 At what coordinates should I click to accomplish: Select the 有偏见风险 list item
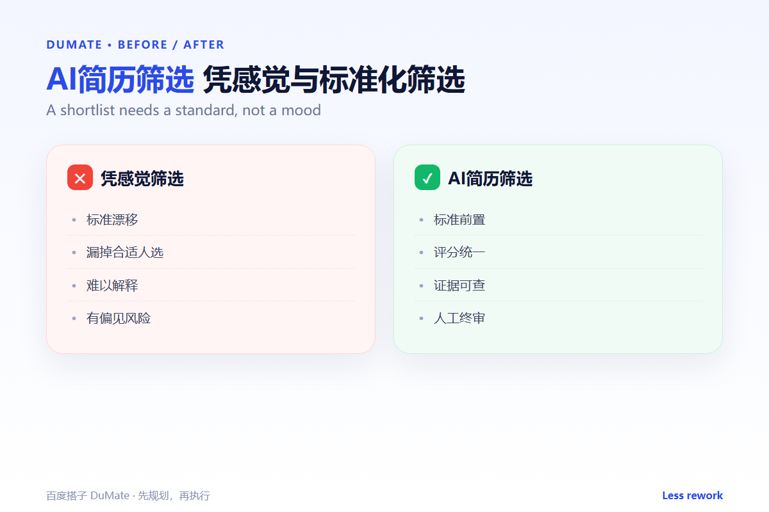[211, 318]
